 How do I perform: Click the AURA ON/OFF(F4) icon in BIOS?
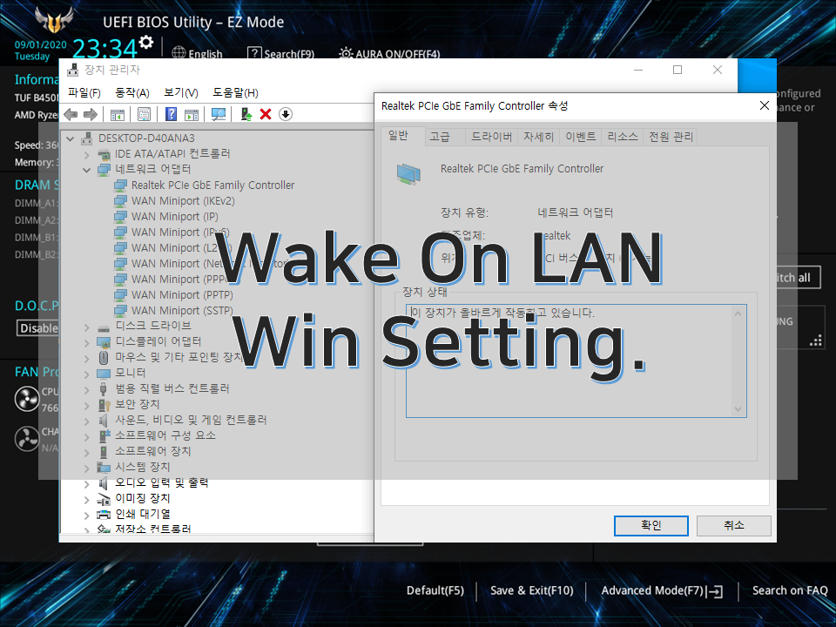389,53
